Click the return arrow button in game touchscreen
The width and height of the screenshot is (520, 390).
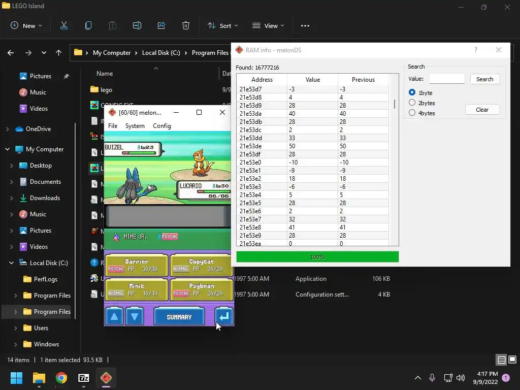tap(224, 316)
